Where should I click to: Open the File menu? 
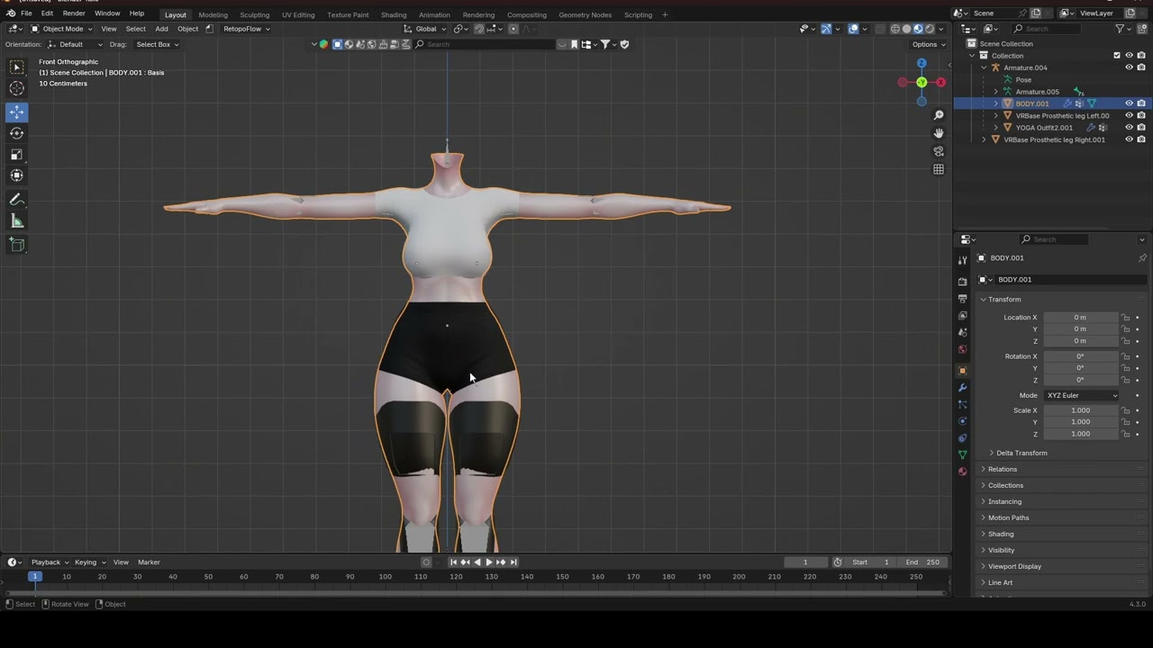[26, 13]
